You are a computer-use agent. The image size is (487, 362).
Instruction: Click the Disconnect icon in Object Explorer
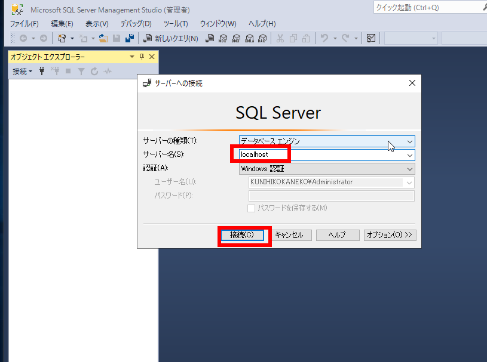(56, 72)
